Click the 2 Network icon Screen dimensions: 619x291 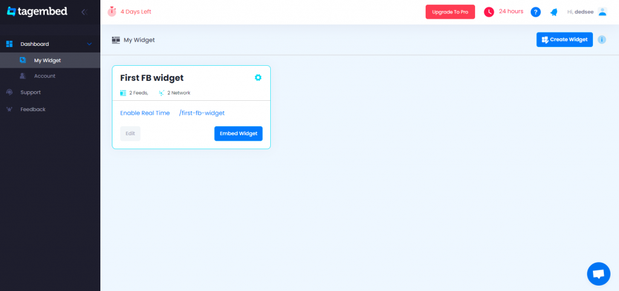click(x=161, y=93)
